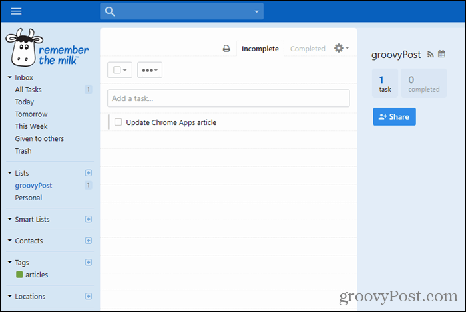Print the groovyPost task list
The width and height of the screenshot is (466, 312).
point(226,49)
